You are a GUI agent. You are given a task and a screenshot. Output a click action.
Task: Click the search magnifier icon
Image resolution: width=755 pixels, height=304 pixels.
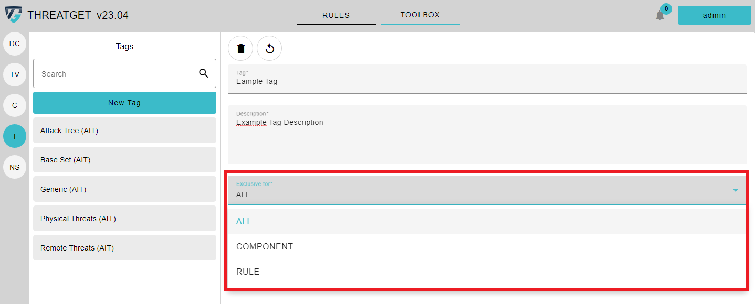[204, 73]
